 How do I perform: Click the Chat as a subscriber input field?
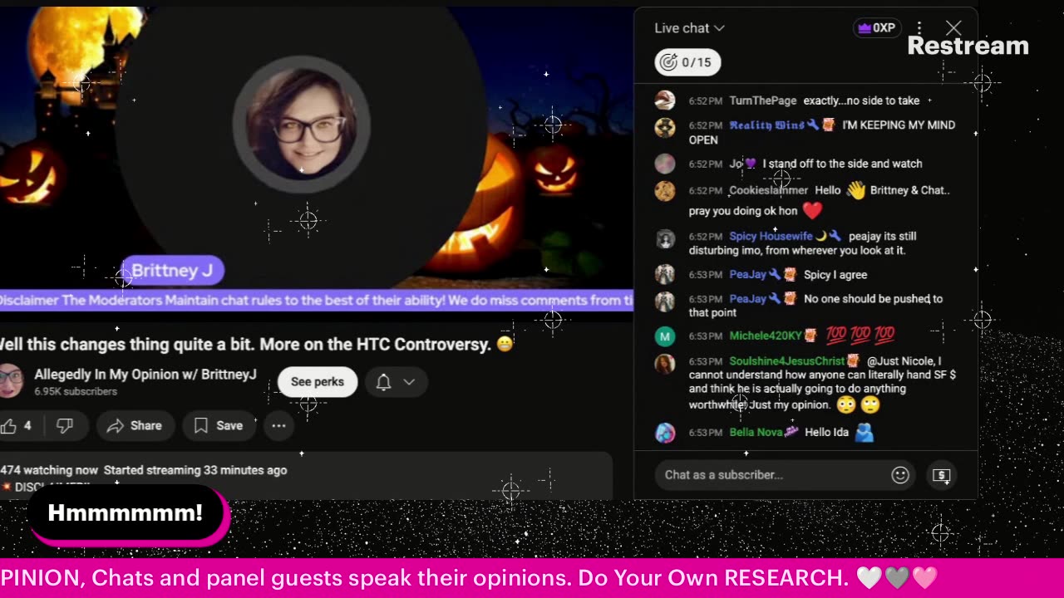click(x=773, y=475)
